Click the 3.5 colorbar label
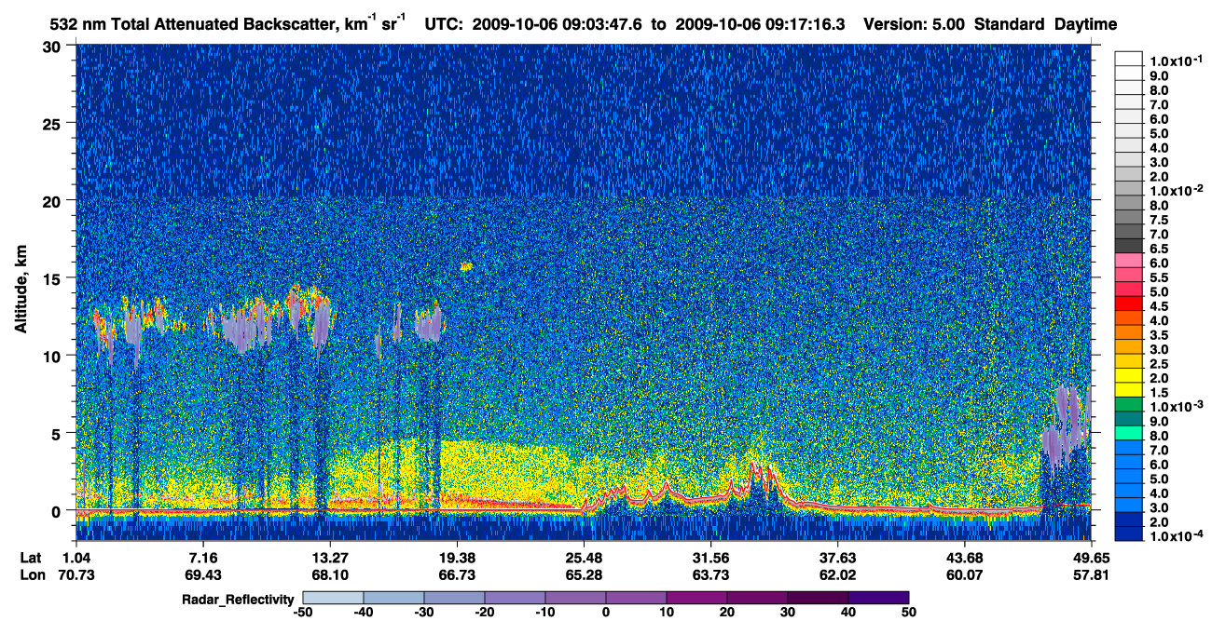The width and height of the screenshot is (1212, 621). (1159, 334)
